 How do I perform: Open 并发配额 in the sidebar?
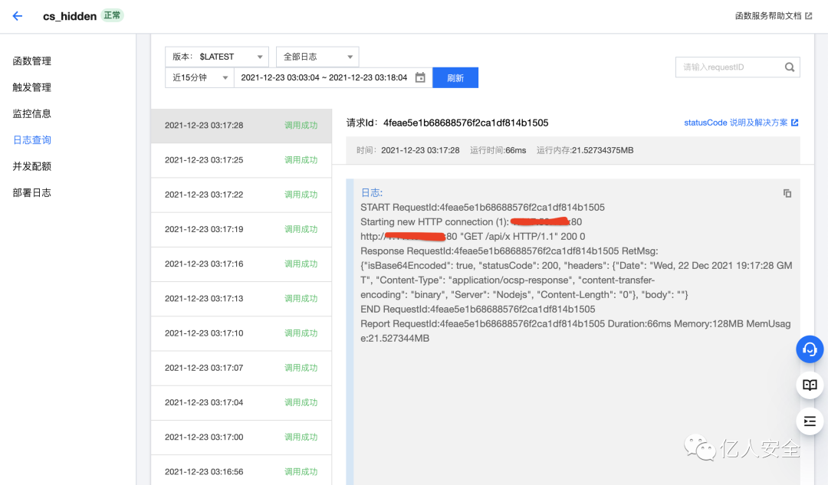click(31, 166)
